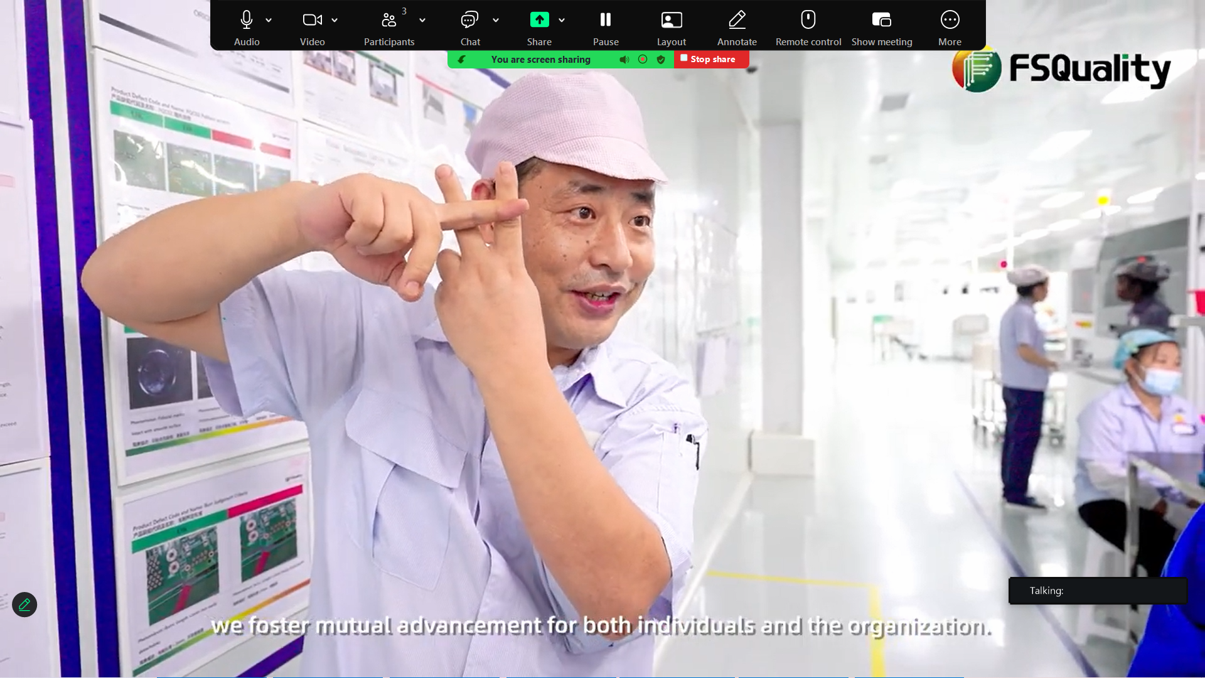This screenshot has width=1205, height=678.
Task: Open the Chat panel
Action: coord(469,20)
